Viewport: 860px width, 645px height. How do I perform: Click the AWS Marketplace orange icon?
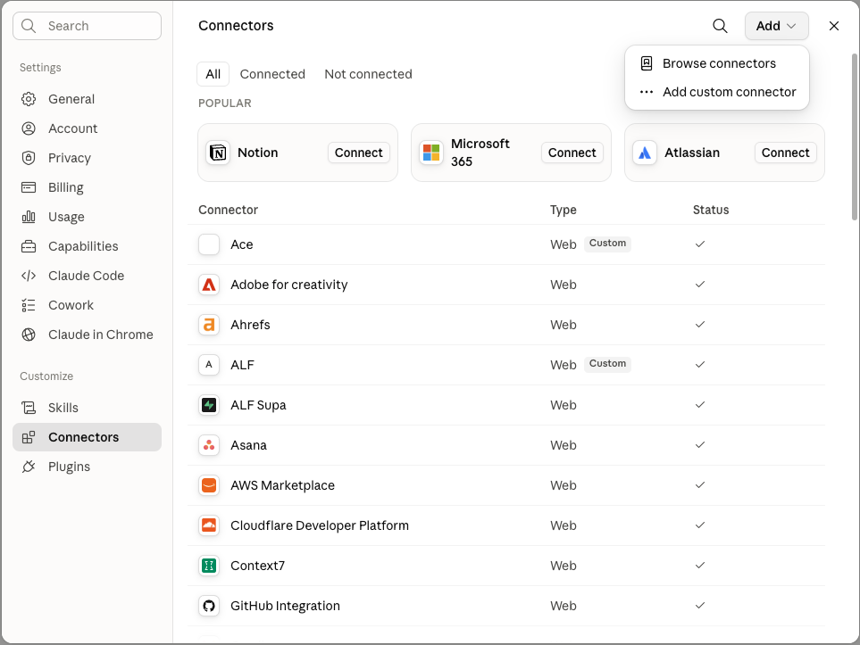(209, 485)
